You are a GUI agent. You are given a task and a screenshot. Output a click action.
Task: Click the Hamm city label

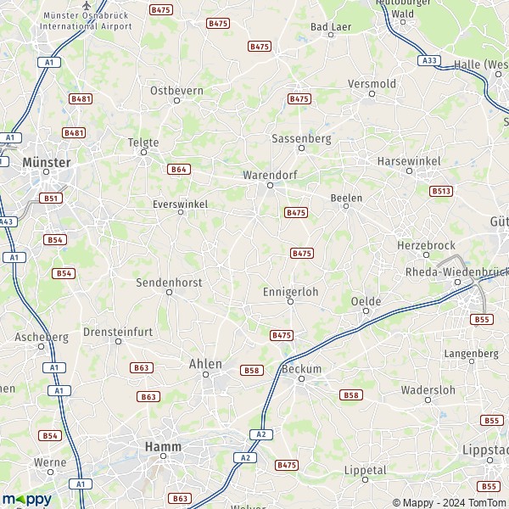click(x=163, y=447)
